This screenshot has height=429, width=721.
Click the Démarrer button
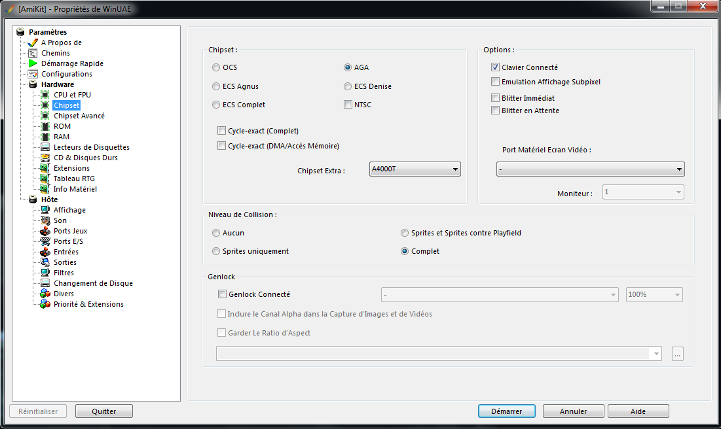[x=507, y=411]
